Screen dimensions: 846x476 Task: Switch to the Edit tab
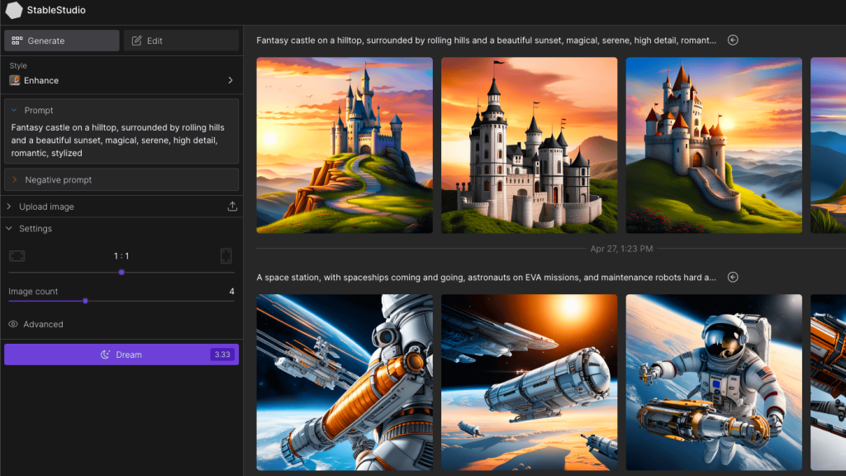pyautogui.click(x=181, y=40)
